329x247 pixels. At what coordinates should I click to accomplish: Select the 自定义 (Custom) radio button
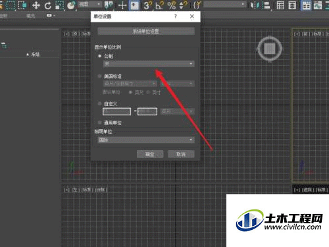coord(99,103)
